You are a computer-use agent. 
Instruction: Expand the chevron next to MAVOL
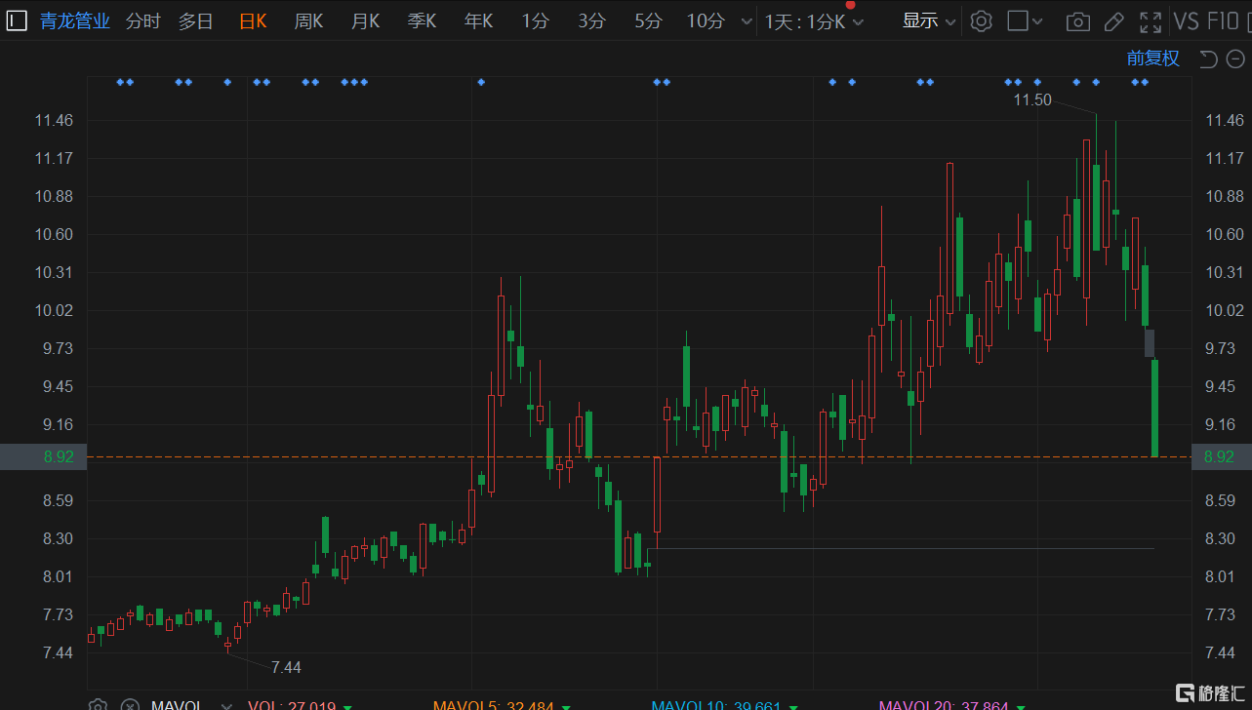click(x=226, y=706)
